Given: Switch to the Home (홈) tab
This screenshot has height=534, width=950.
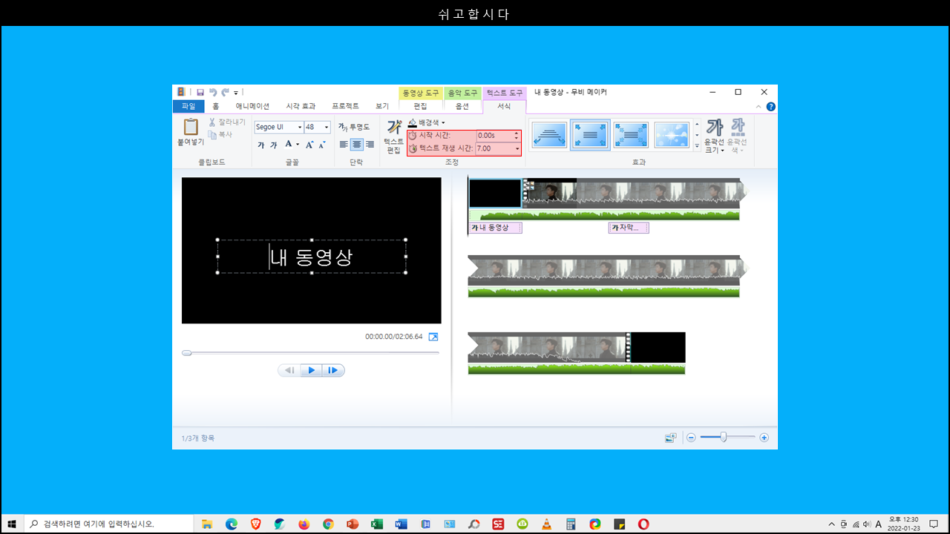Looking at the screenshot, I should pyautogui.click(x=215, y=107).
